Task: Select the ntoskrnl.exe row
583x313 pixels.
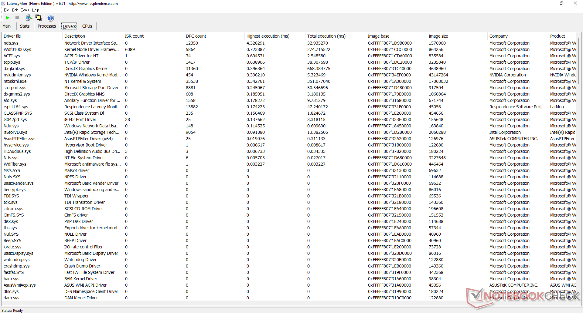Action: click(x=289, y=81)
